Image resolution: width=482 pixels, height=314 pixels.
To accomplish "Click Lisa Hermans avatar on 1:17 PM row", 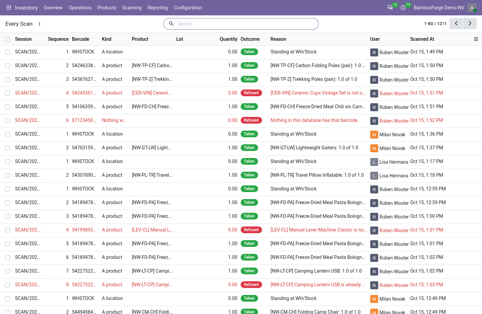I will click(374, 162).
